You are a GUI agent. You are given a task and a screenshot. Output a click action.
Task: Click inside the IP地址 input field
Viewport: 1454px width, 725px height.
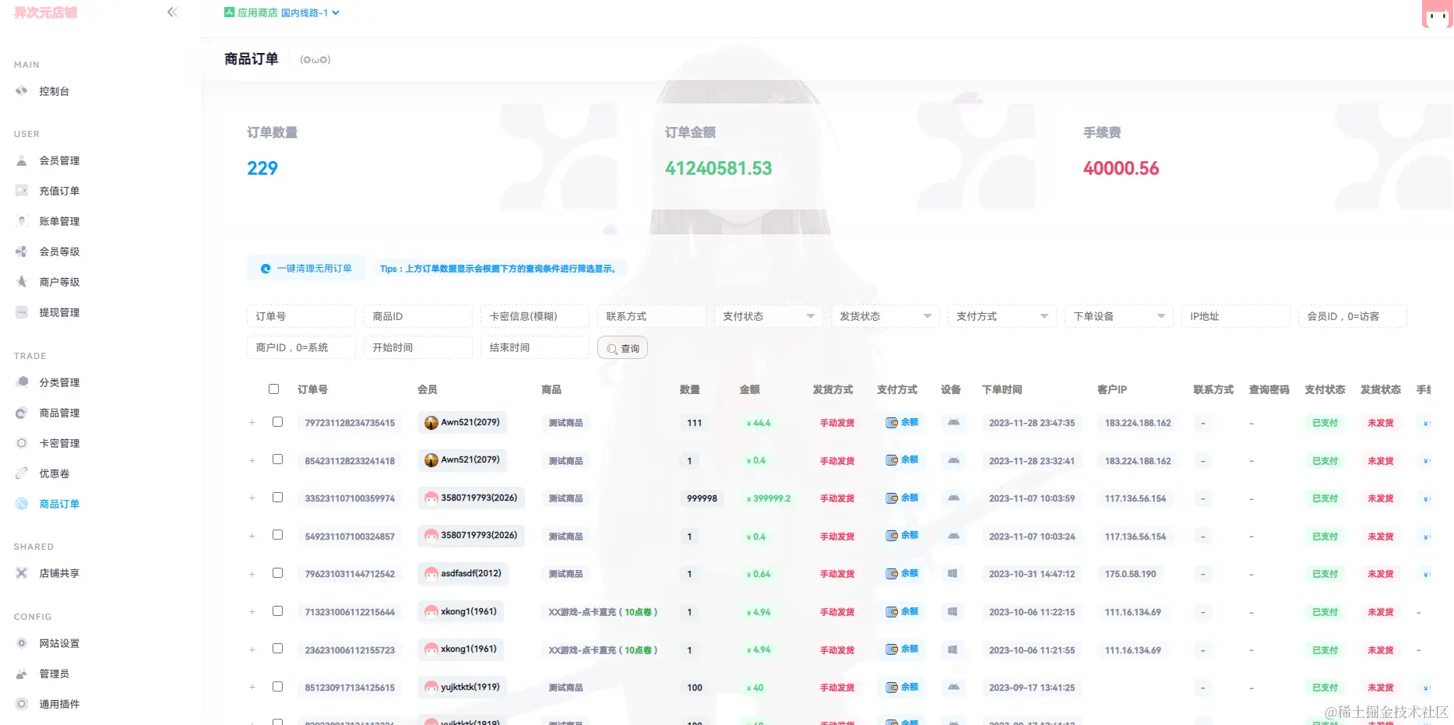(x=1234, y=316)
